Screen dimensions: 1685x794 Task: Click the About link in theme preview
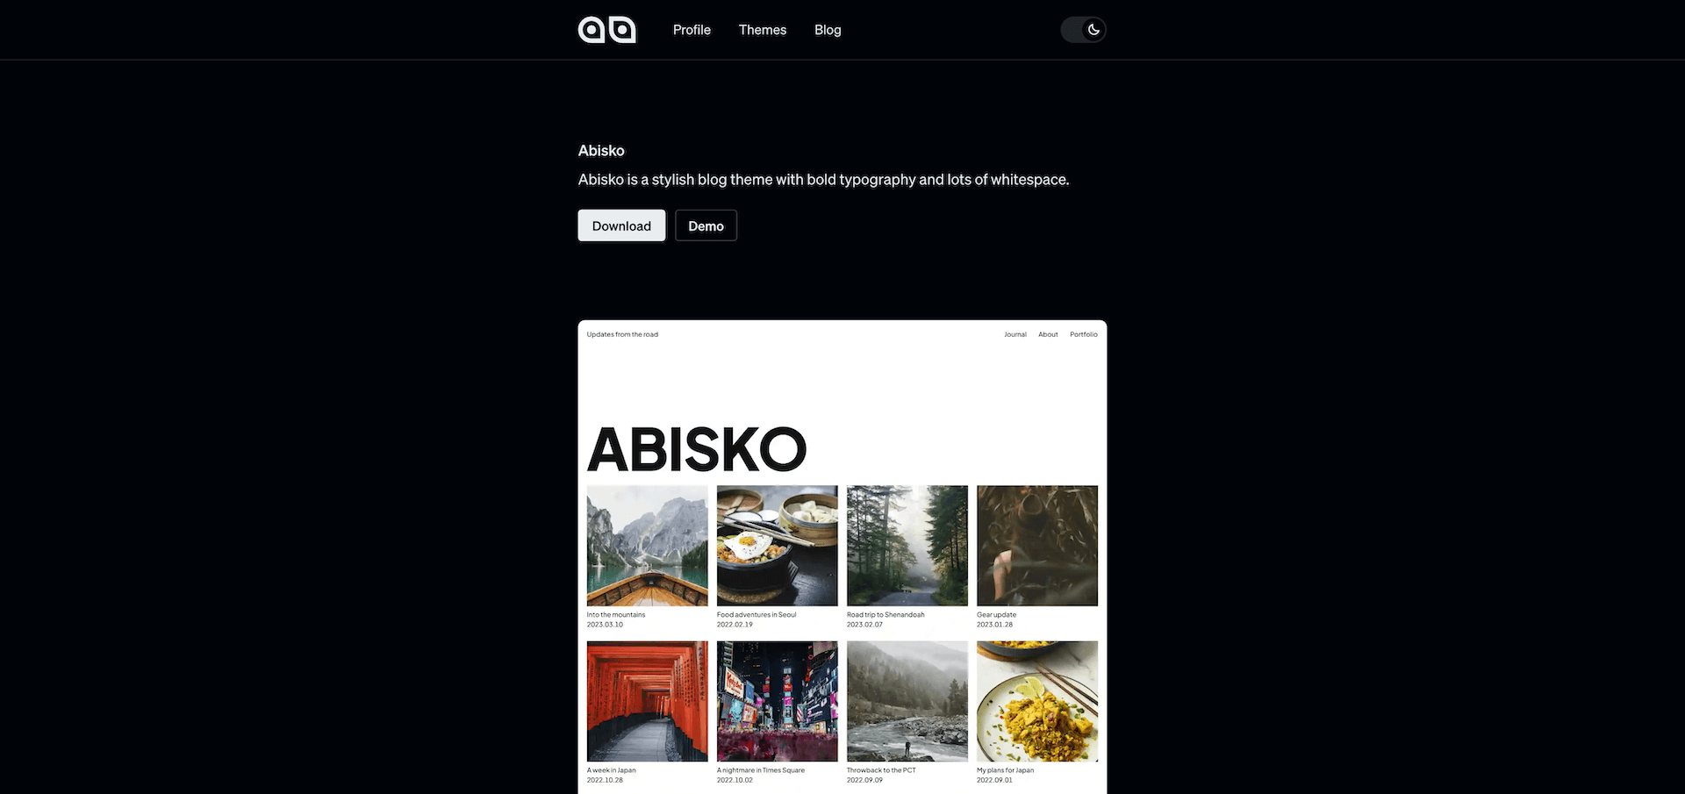pos(1048,334)
